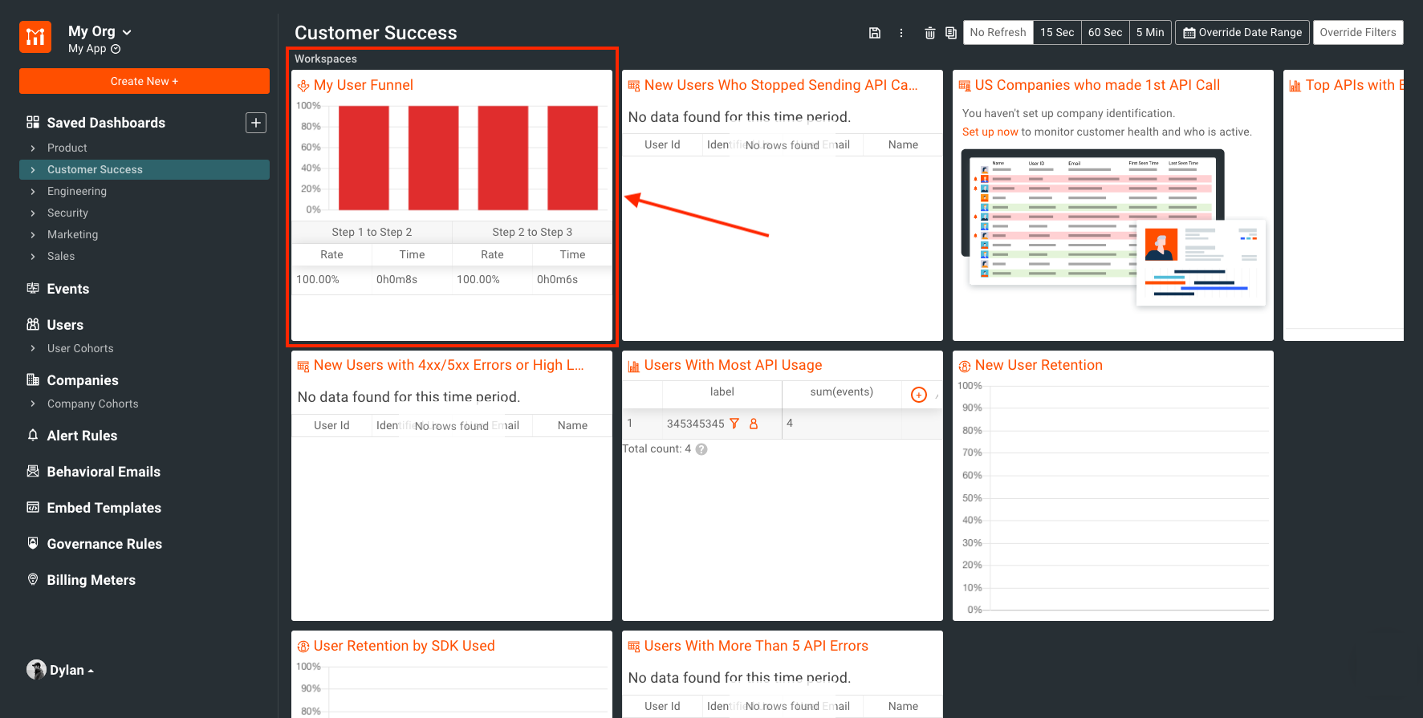This screenshot has width=1423, height=718.
Task: Open user profile icon next to 345345345
Action: click(754, 424)
